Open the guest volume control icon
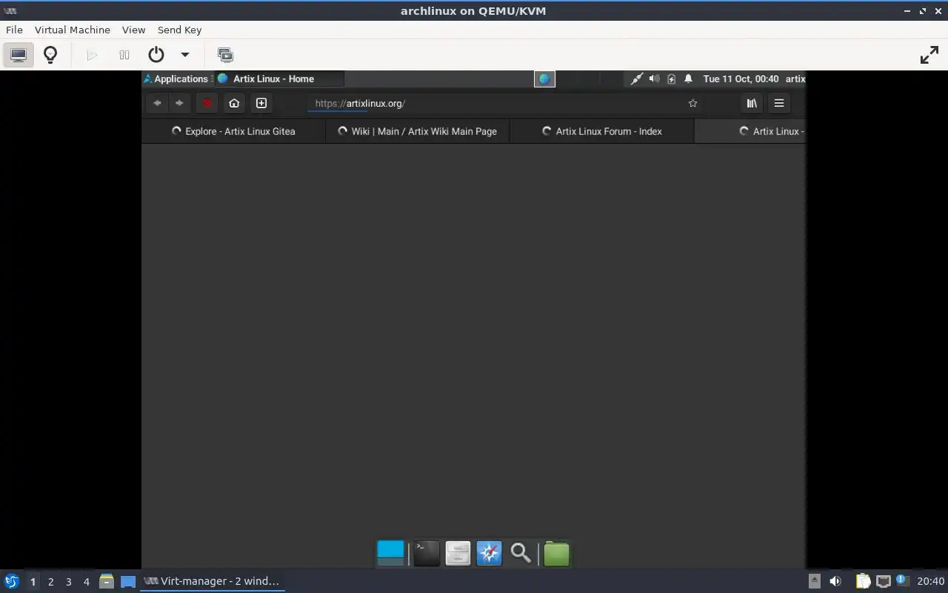948x593 pixels. point(654,79)
